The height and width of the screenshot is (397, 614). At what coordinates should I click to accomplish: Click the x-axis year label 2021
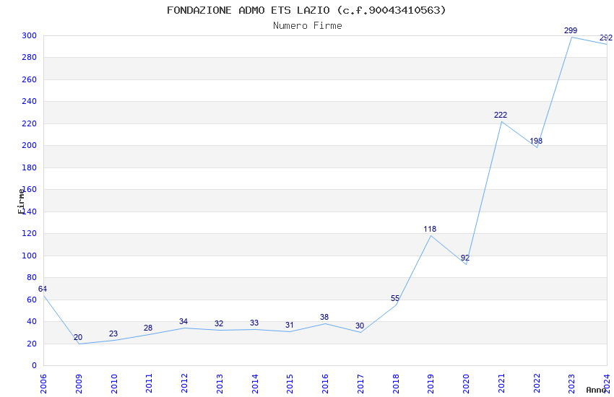501,383
